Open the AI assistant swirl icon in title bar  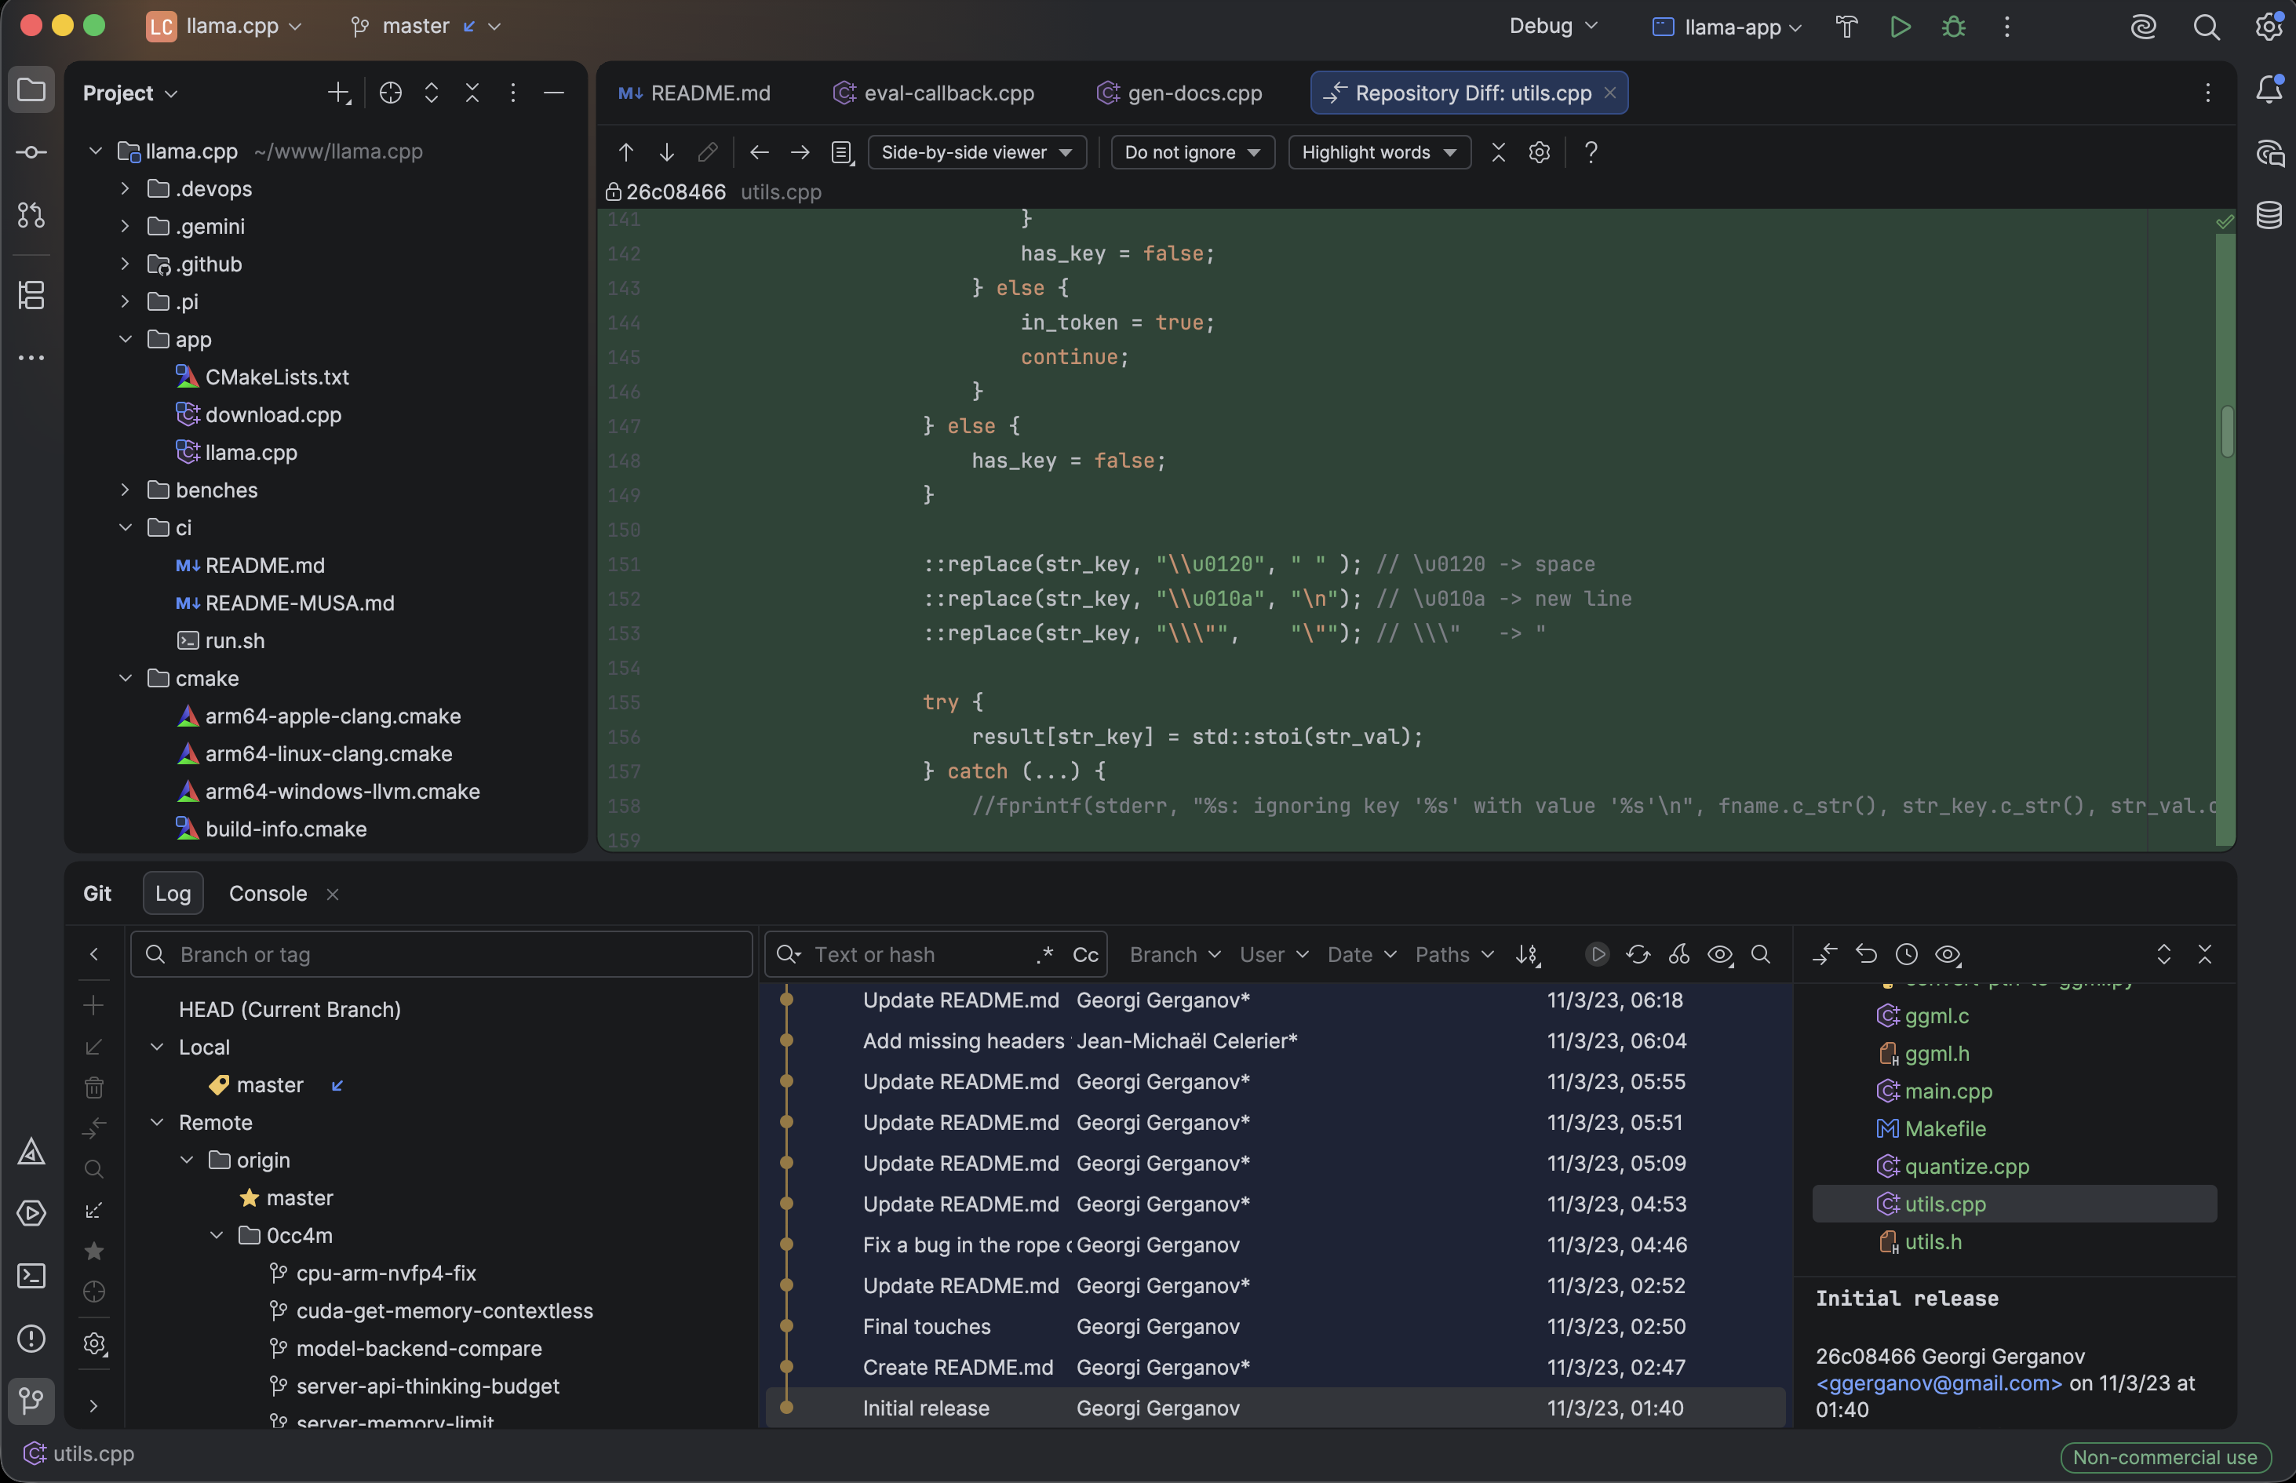pos(2143,27)
